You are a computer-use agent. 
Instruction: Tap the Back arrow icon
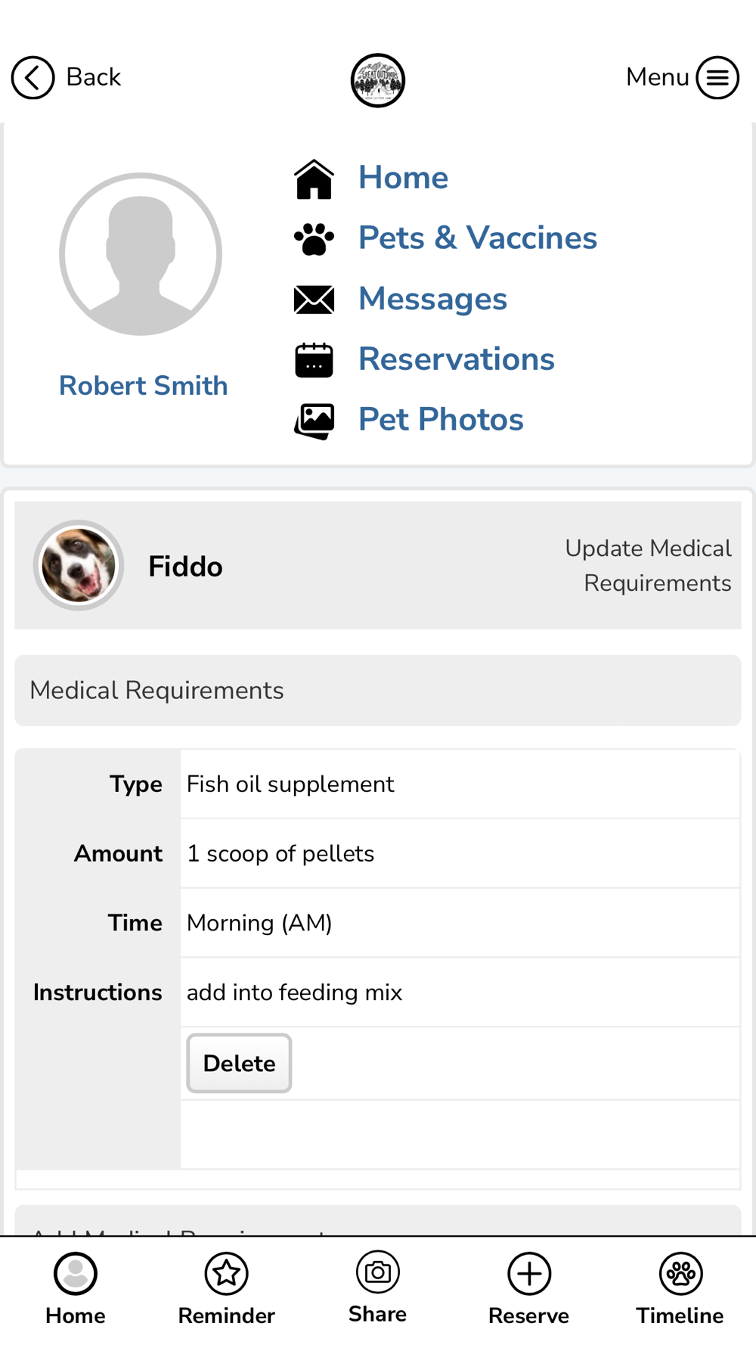33,77
